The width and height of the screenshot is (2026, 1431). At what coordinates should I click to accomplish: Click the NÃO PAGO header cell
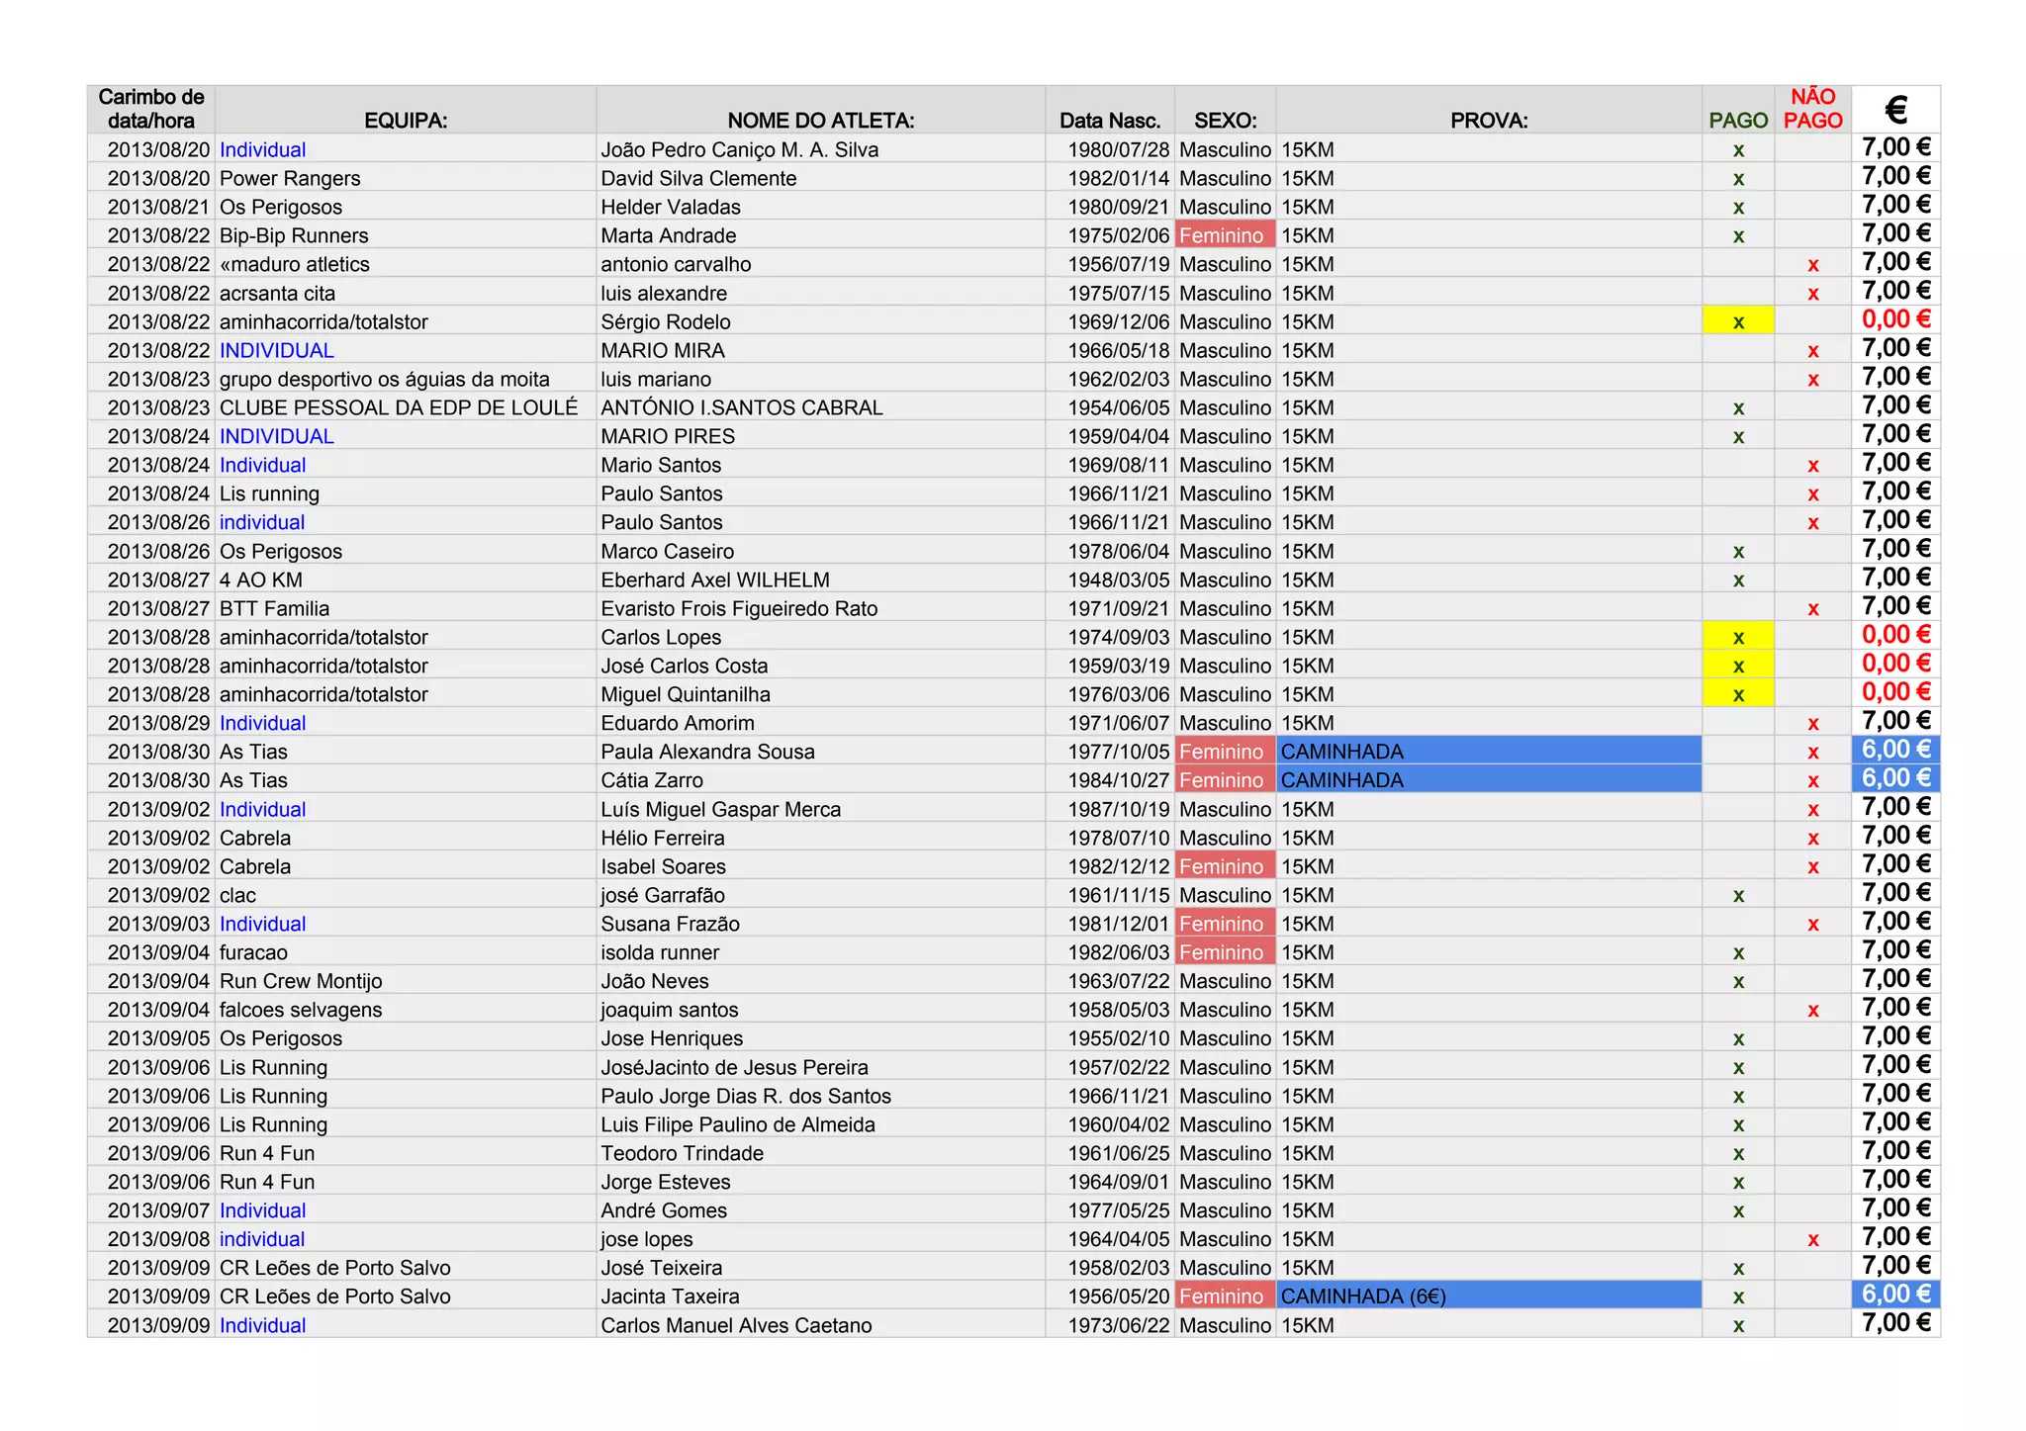pos(1812,109)
